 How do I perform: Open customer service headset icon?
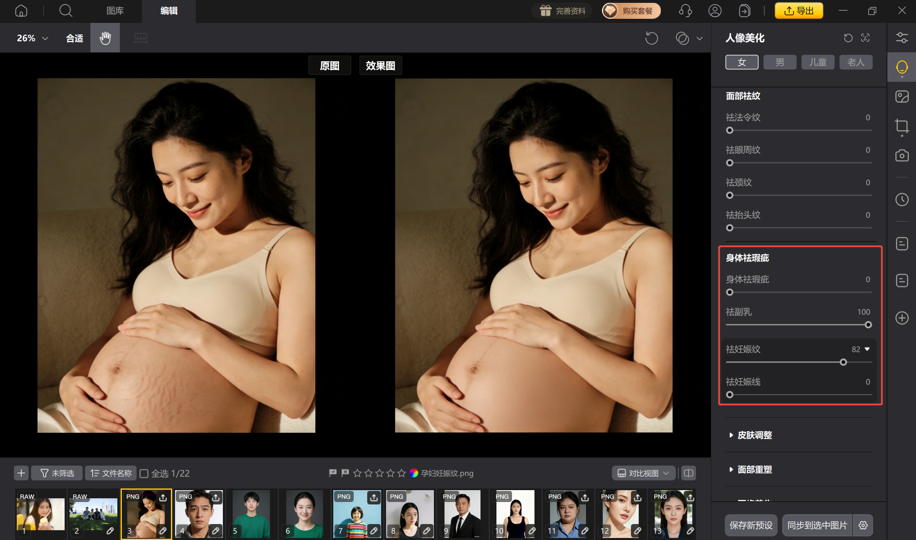point(685,11)
